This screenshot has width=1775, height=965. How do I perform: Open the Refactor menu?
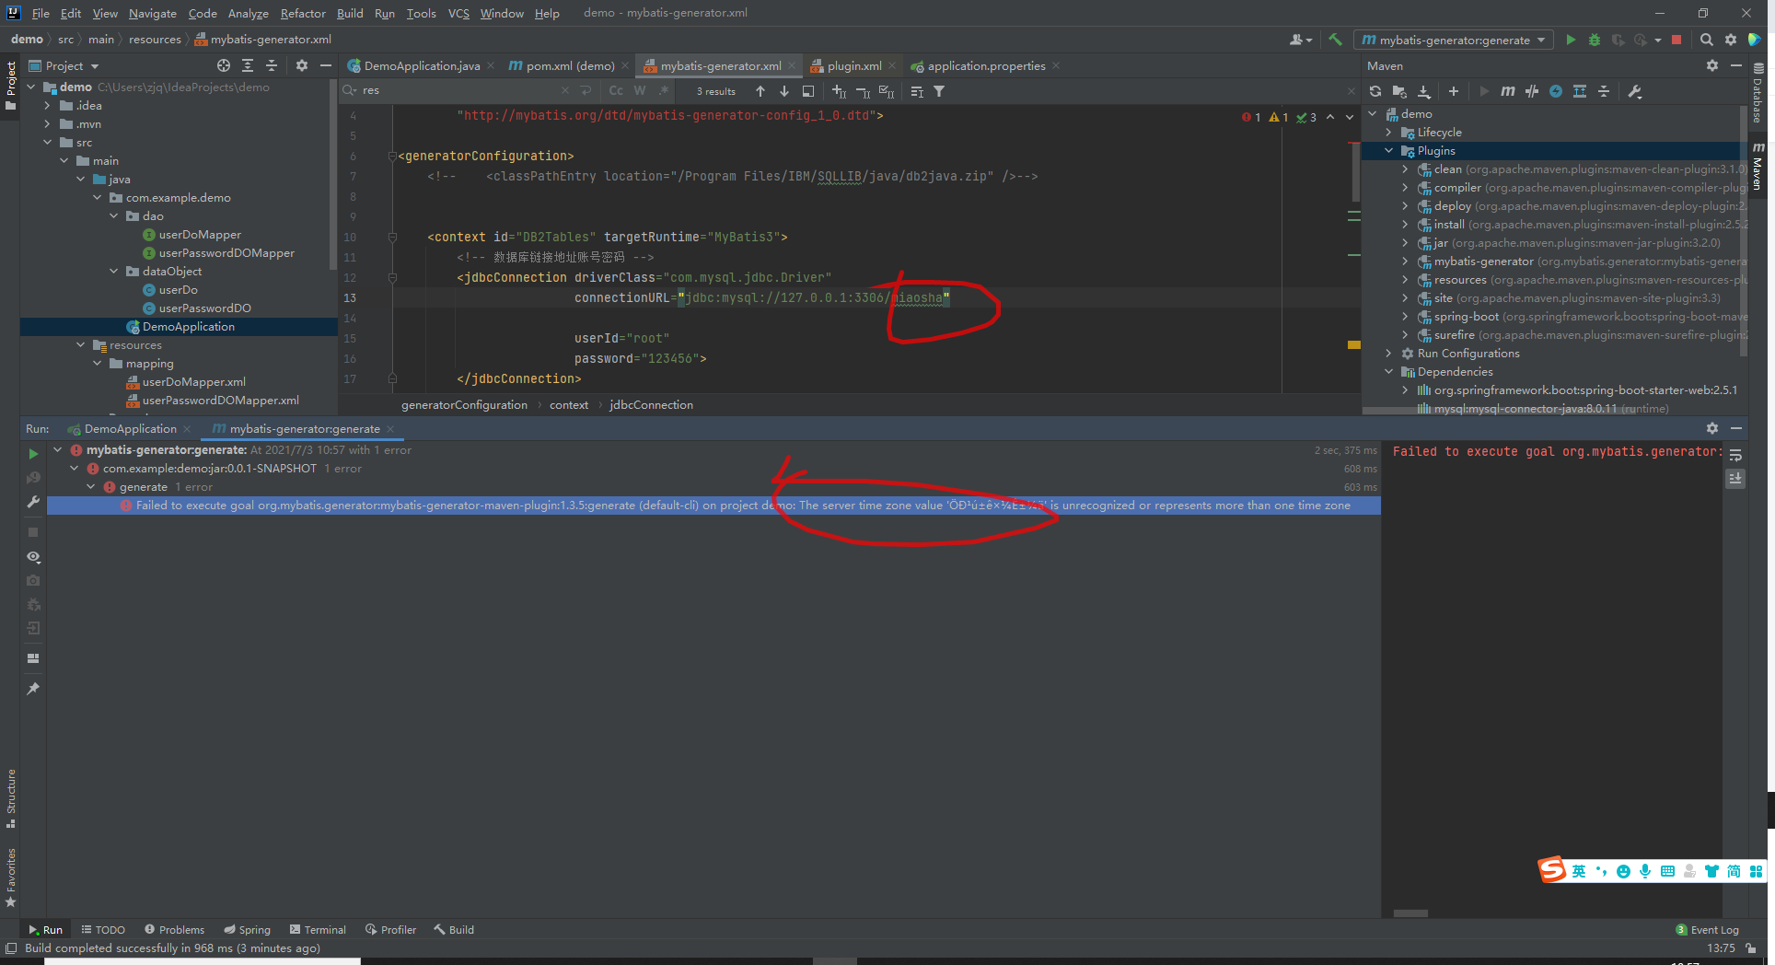[303, 13]
